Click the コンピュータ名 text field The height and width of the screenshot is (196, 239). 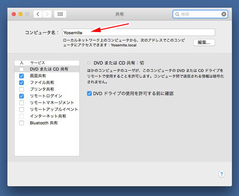coord(139,33)
